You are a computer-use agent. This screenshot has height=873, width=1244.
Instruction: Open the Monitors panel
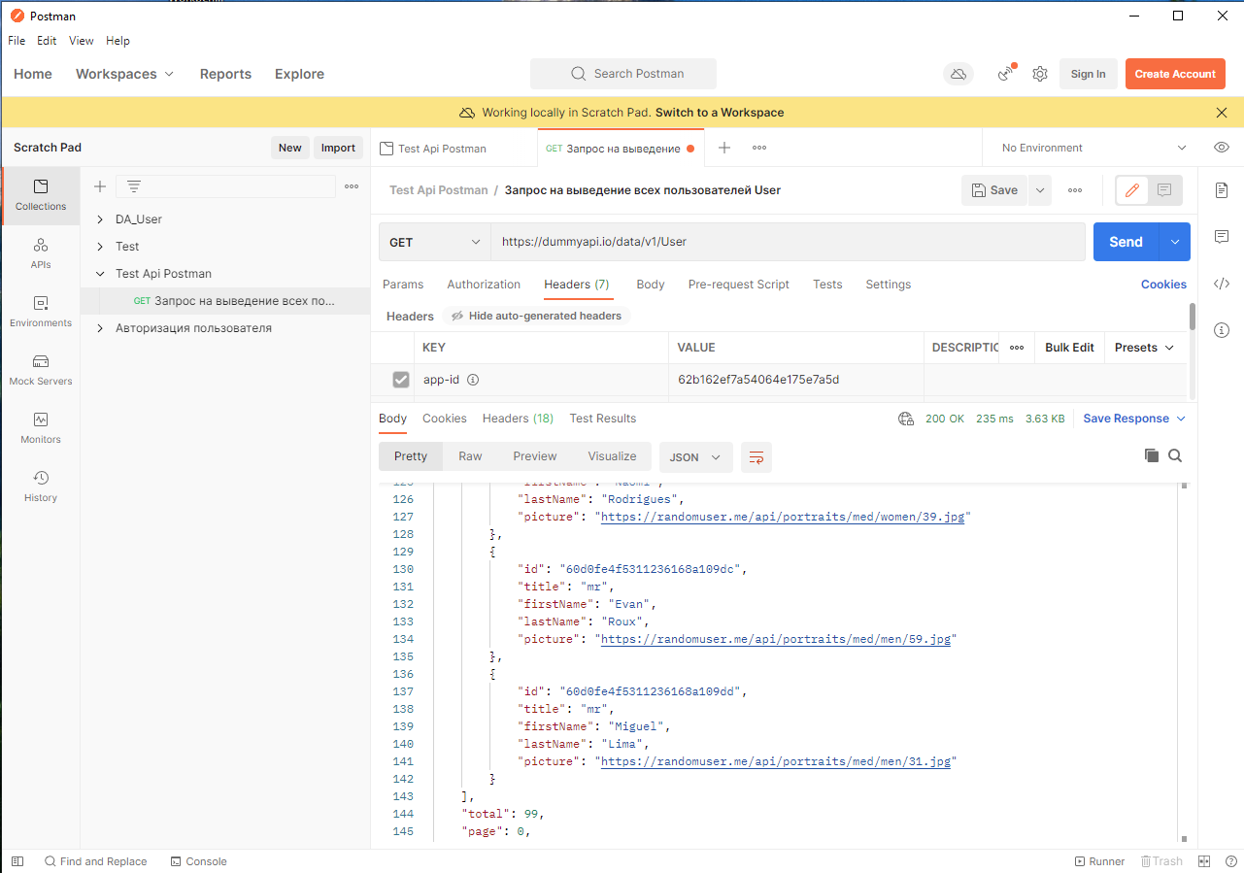coord(40,427)
